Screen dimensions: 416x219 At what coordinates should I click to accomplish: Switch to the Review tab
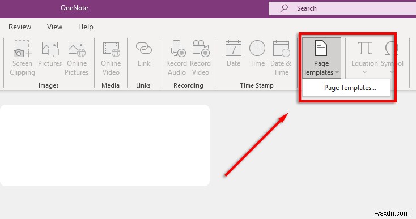click(20, 27)
